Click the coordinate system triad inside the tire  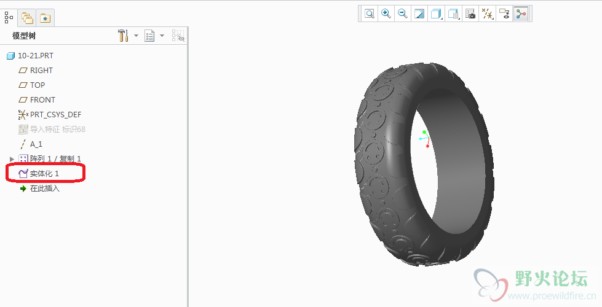[x=425, y=139]
